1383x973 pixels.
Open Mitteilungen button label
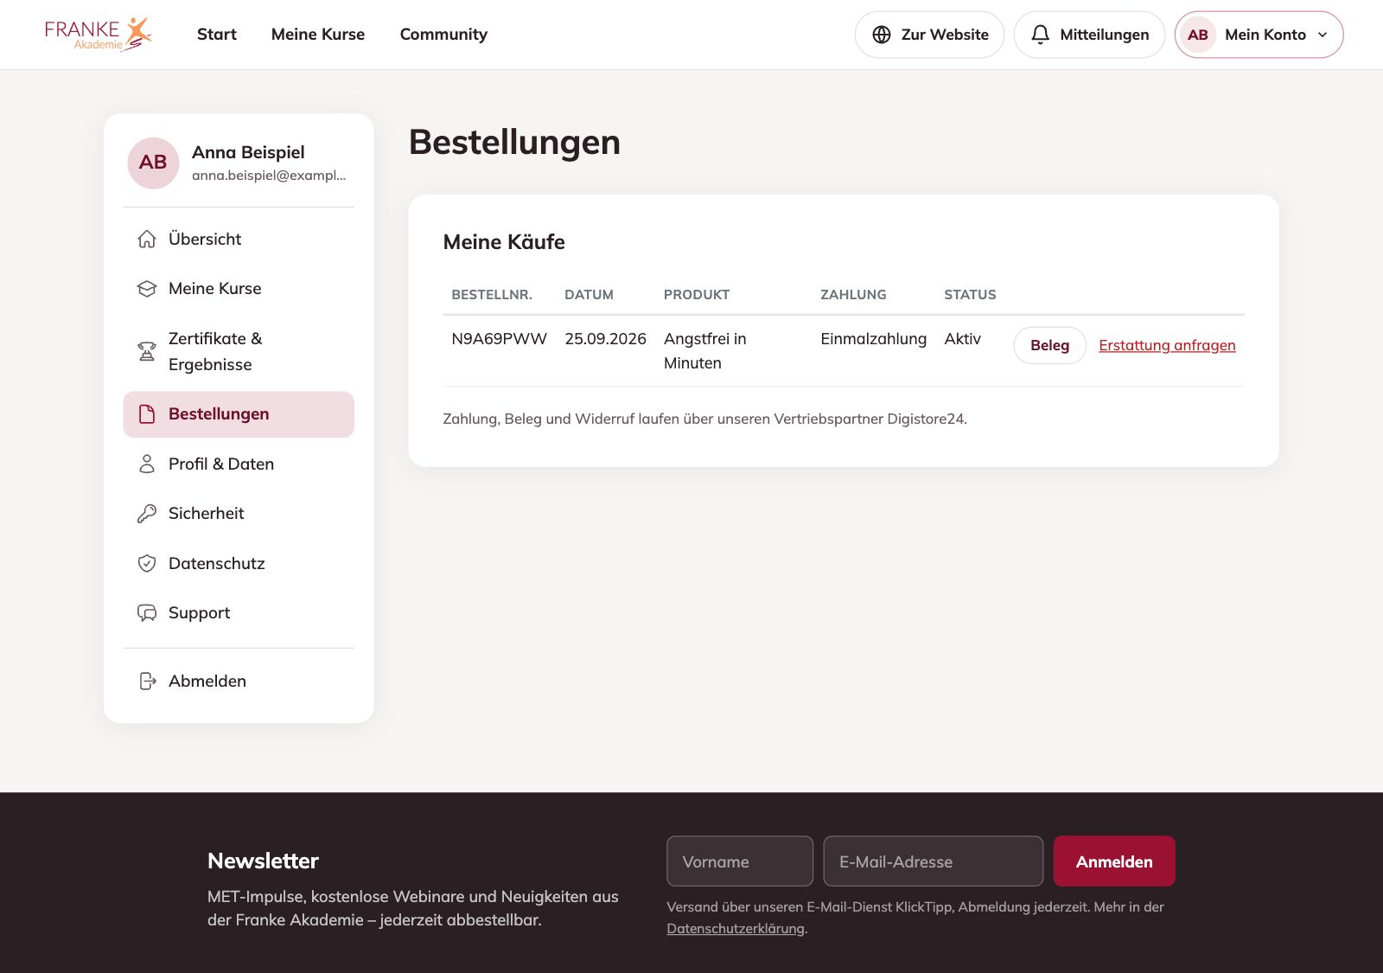tap(1105, 35)
